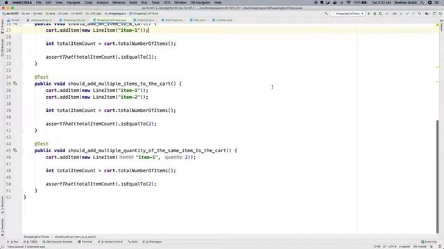444x249 pixels.
Task: Open the Structure sidebar panel
Action: [3, 205]
